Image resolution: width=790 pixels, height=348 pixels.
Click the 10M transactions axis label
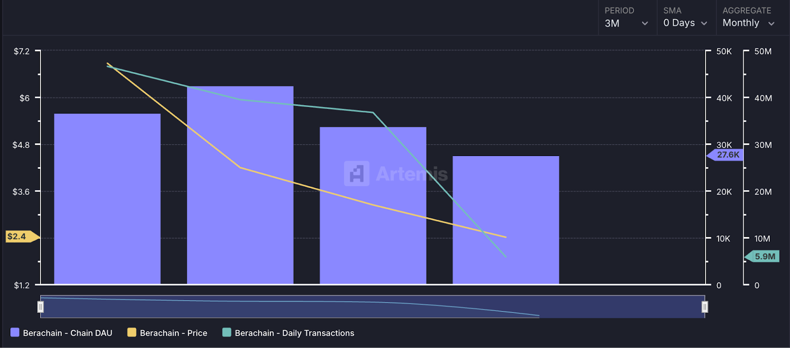tap(762, 238)
